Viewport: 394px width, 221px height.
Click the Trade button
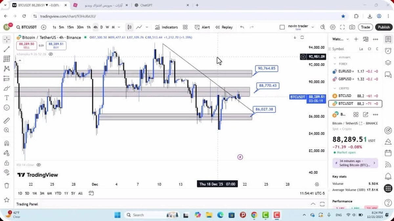coord(365,27)
